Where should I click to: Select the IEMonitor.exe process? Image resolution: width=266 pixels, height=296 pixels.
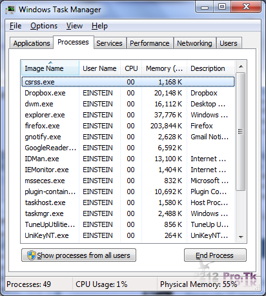[x=128, y=170]
